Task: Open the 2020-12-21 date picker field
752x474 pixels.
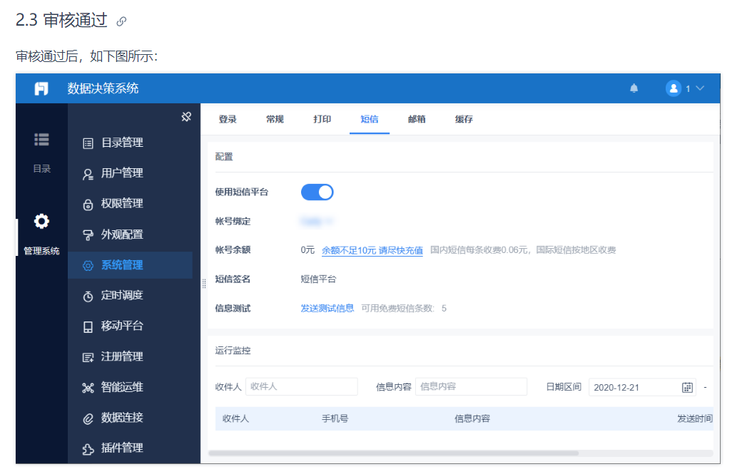Action: click(x=642, y=387)
